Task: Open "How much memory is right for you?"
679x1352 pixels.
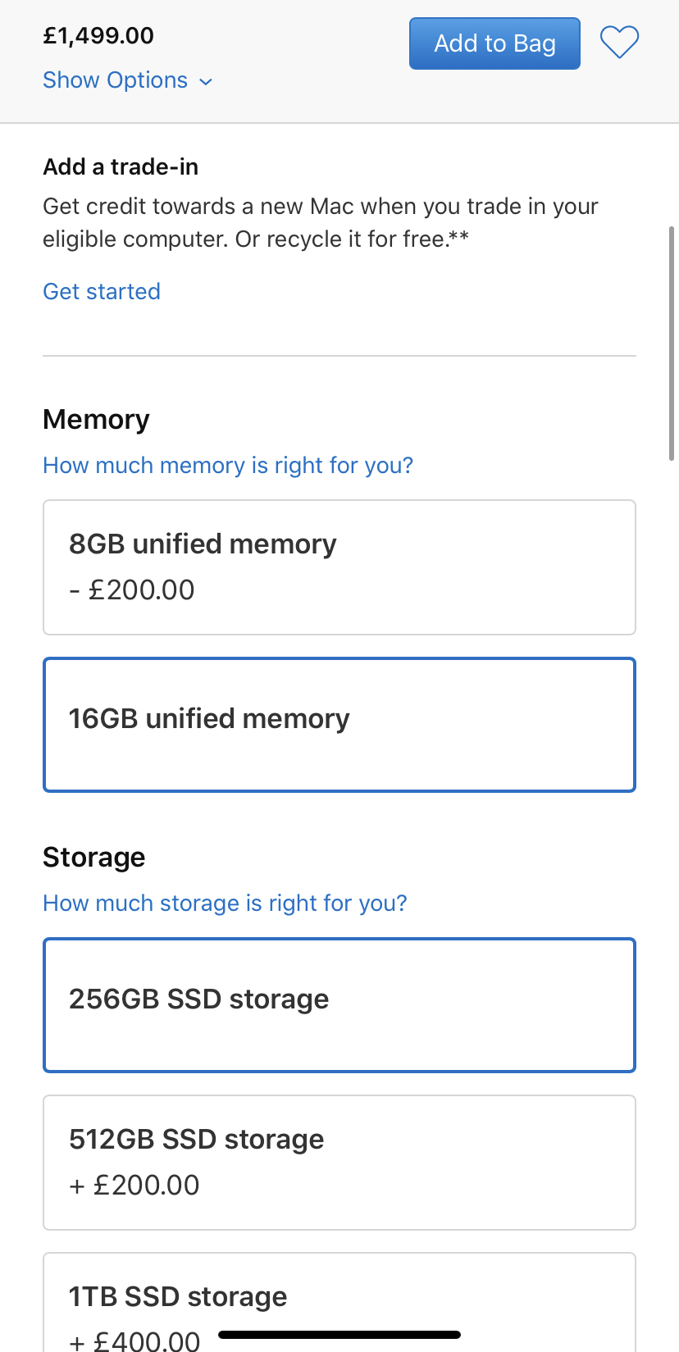Action: click(x=228, y=466)
